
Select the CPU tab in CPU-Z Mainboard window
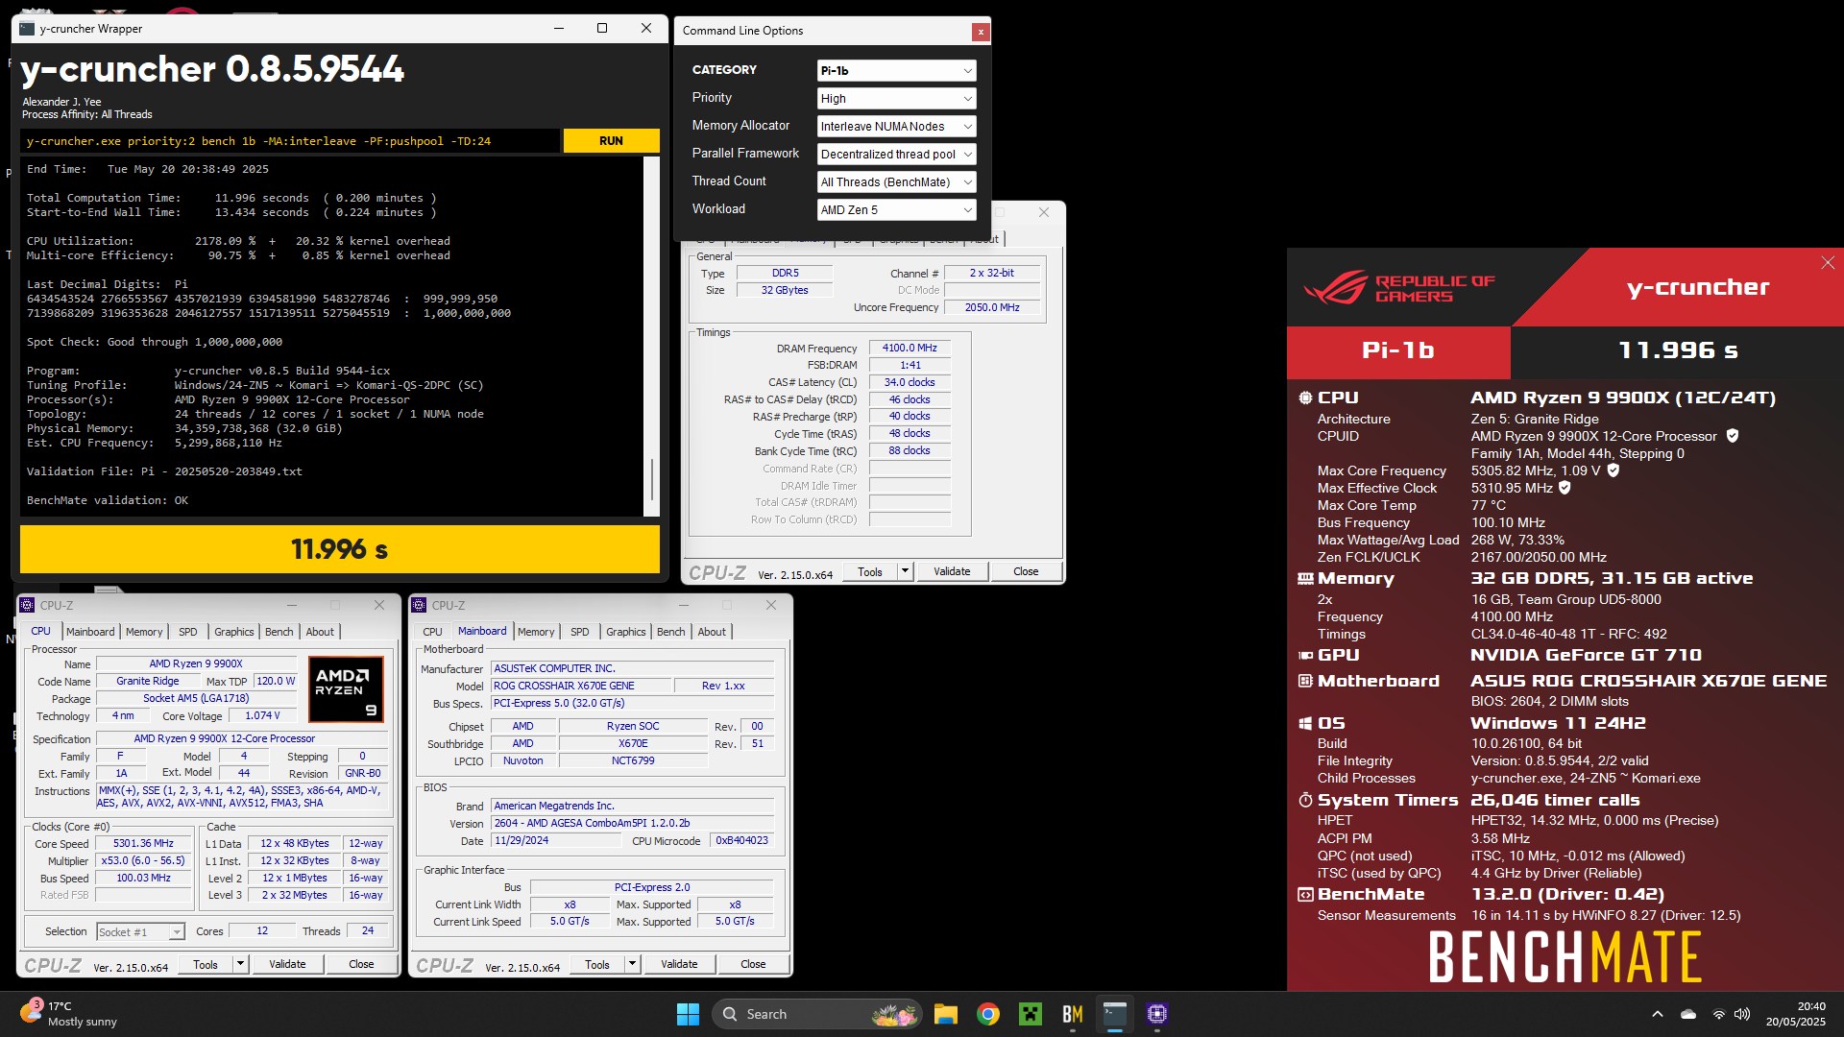click(x=432, y=632)
